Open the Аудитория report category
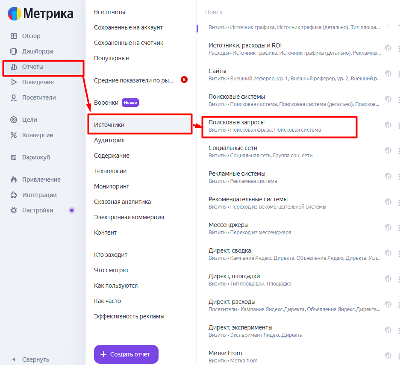409x365 pixels. (x=109, y=140)
